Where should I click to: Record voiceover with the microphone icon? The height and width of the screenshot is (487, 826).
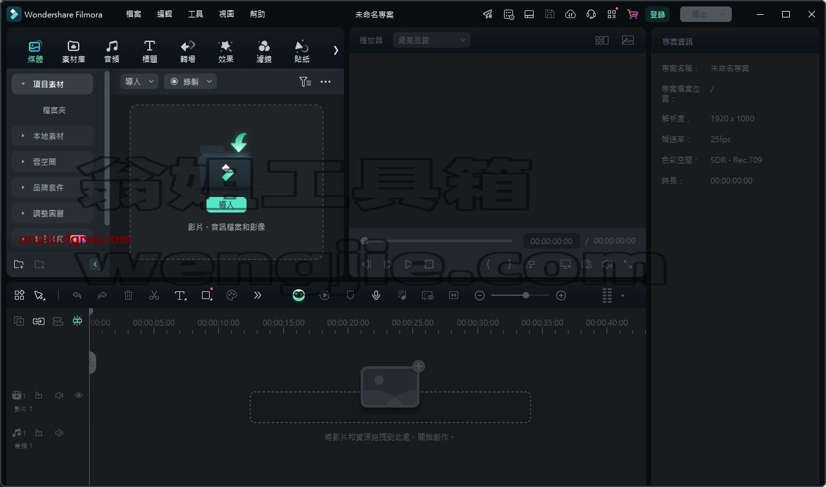(x=376, y=295)
